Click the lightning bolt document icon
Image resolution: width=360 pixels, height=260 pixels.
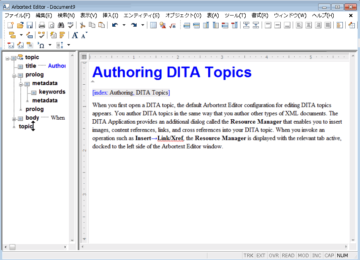53,35
